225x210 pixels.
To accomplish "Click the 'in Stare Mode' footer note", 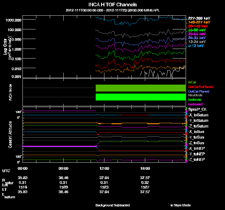I will [x=181, y=205].
